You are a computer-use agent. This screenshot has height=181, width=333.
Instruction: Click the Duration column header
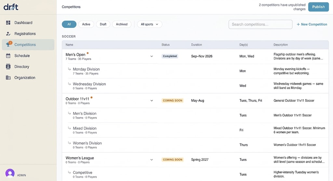pos(196,45)
